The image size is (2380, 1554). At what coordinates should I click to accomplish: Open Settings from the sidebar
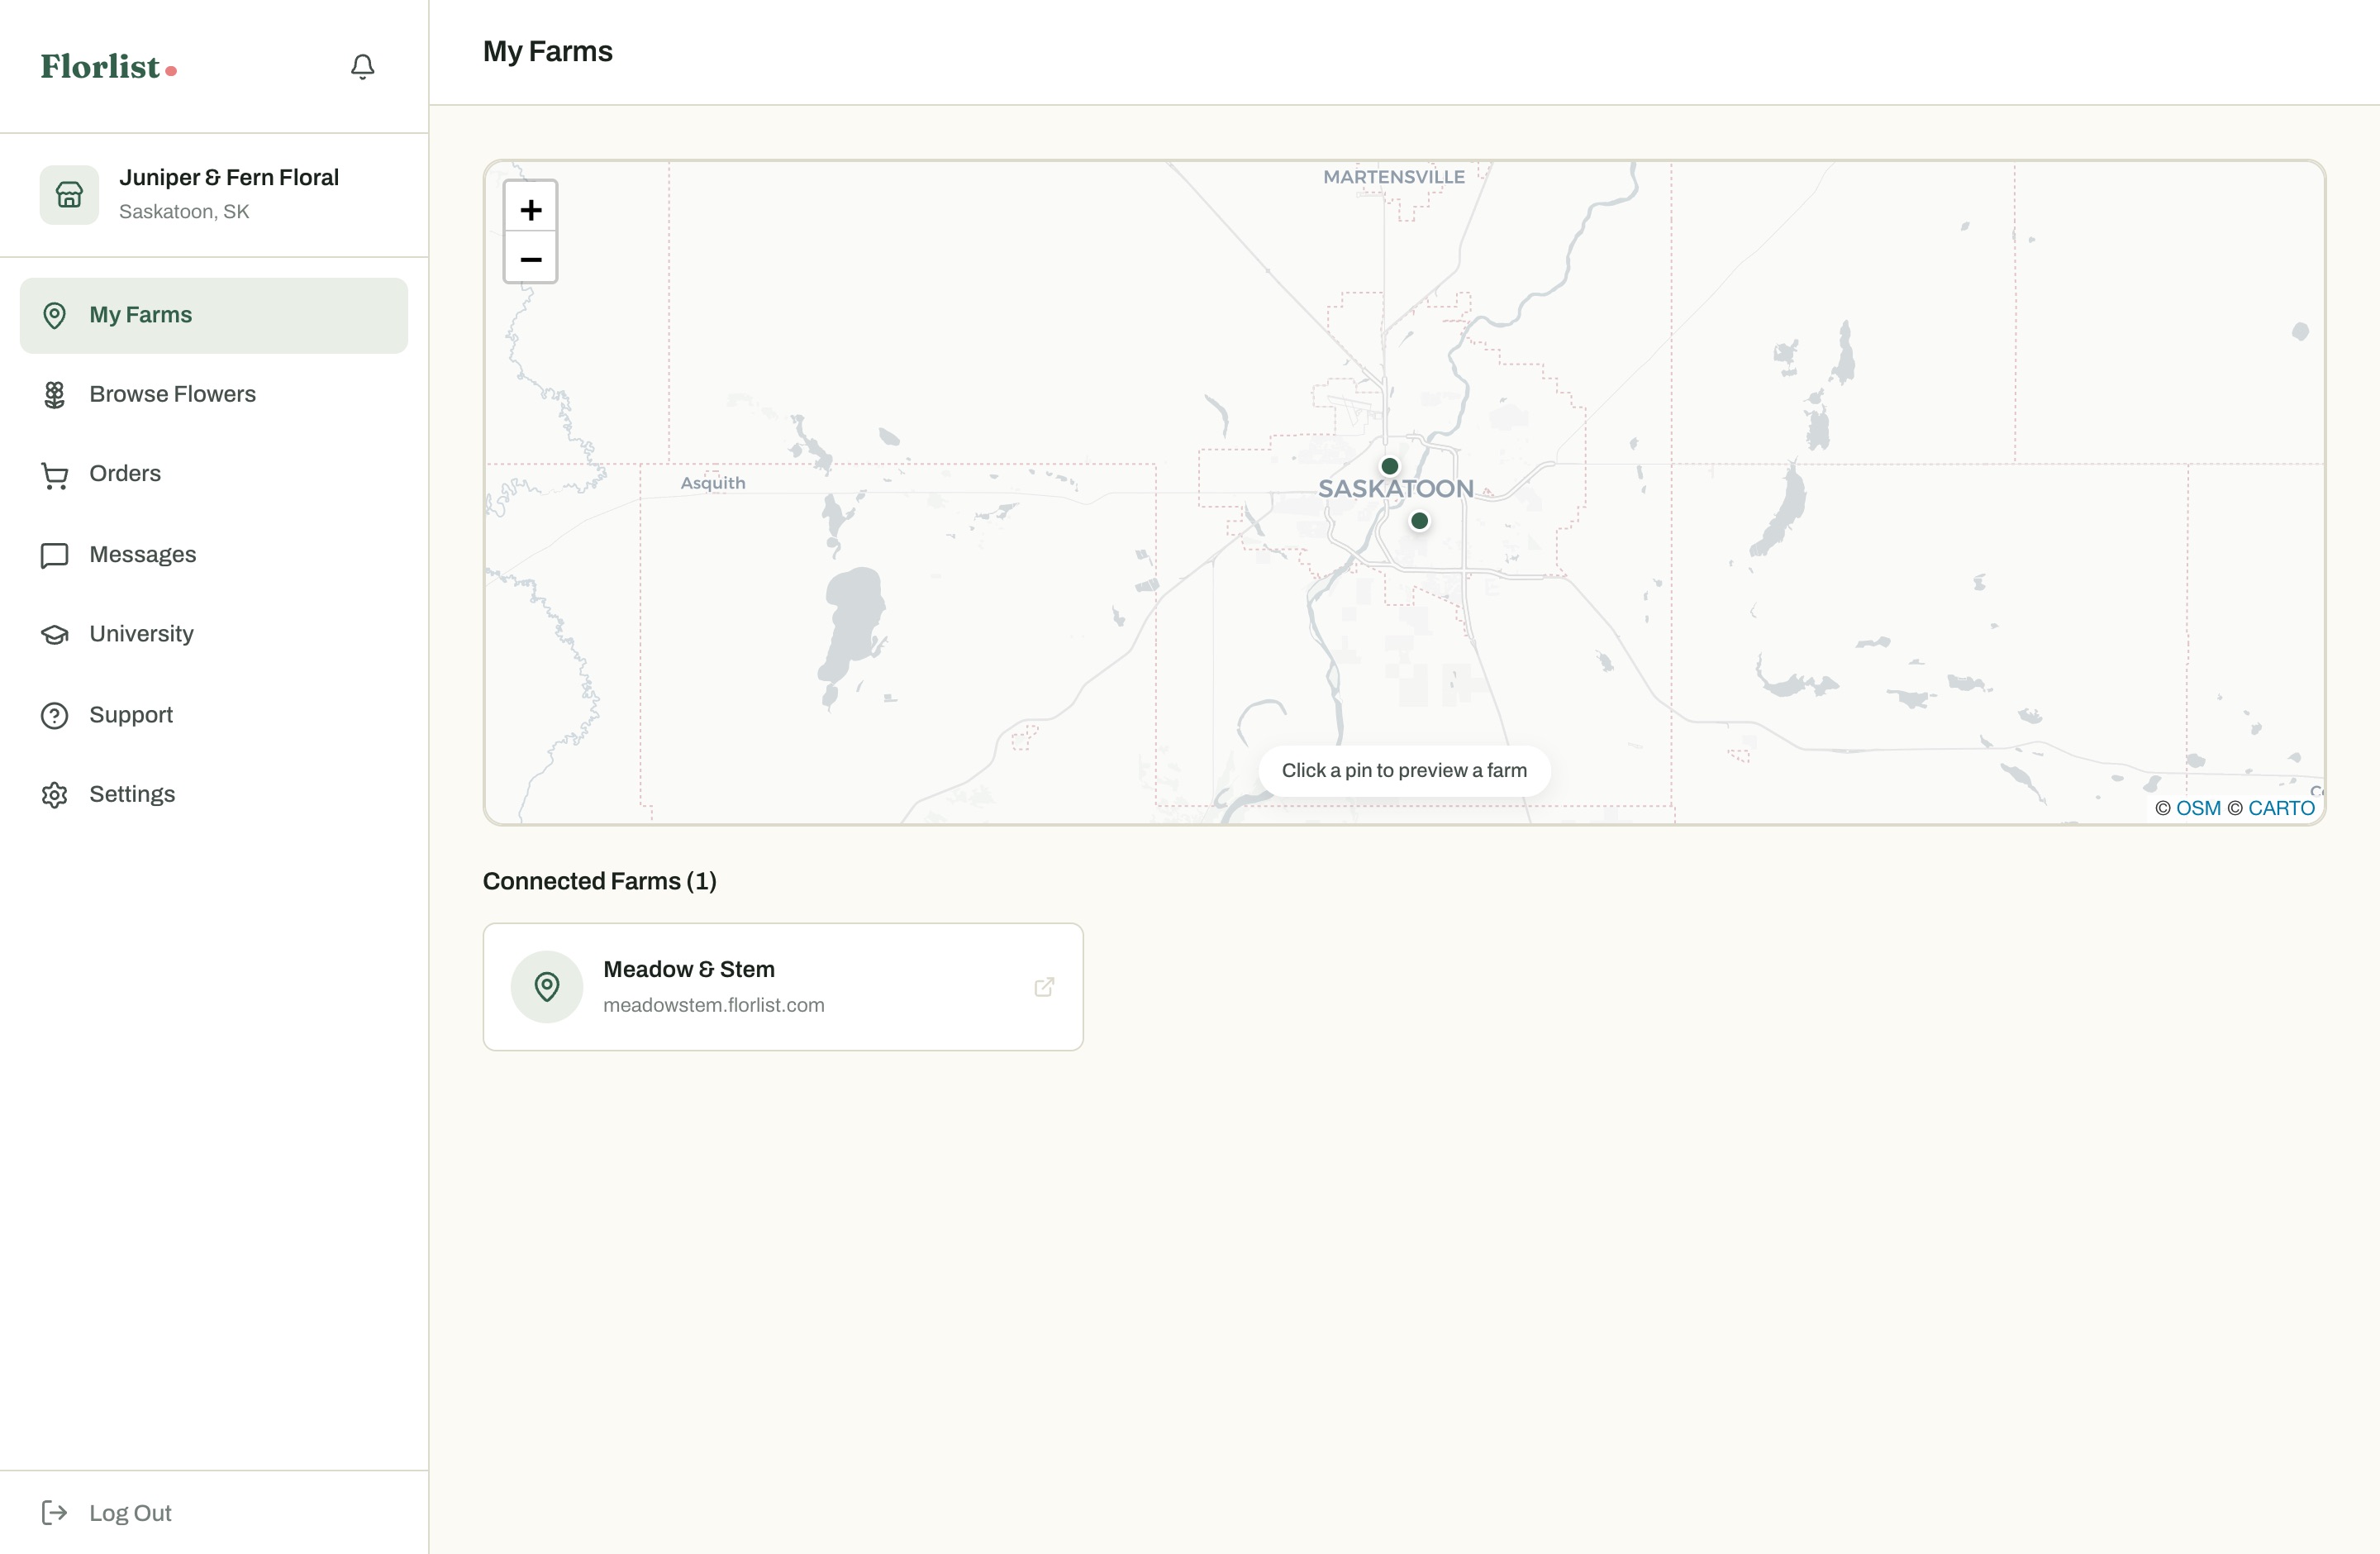click(214, 794)
